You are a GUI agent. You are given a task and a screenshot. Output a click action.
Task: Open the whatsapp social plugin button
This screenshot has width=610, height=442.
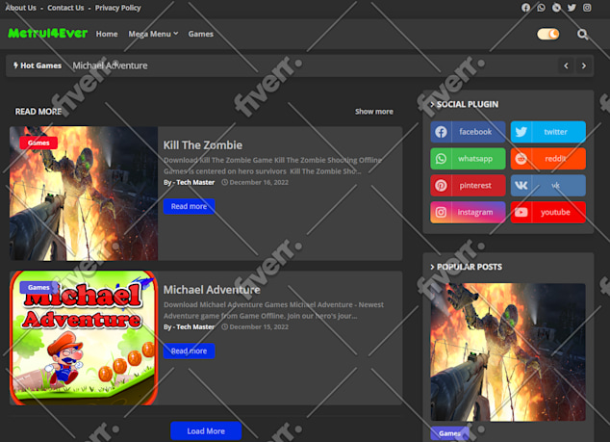coord(468,159)
